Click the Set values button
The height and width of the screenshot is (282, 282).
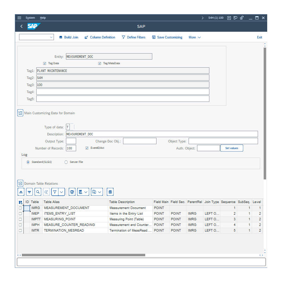232,148
